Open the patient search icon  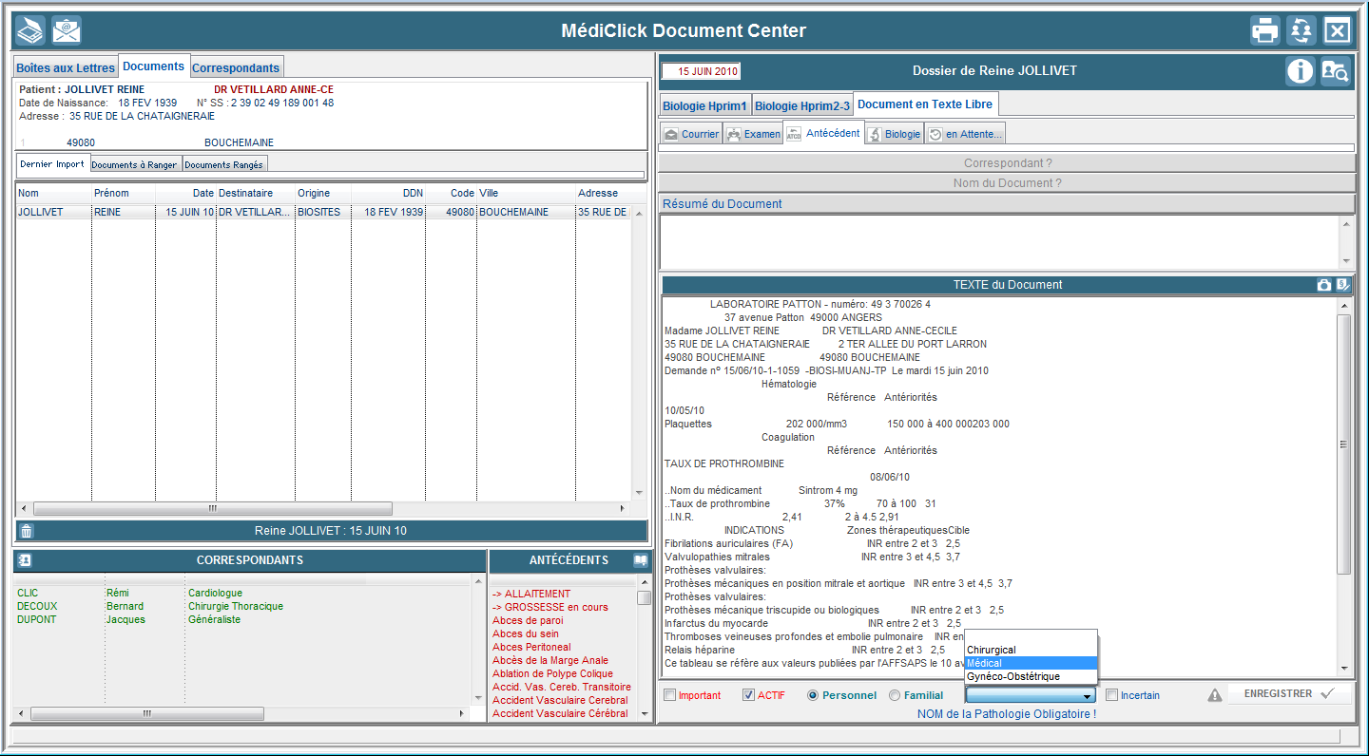tap(1336, 71)
